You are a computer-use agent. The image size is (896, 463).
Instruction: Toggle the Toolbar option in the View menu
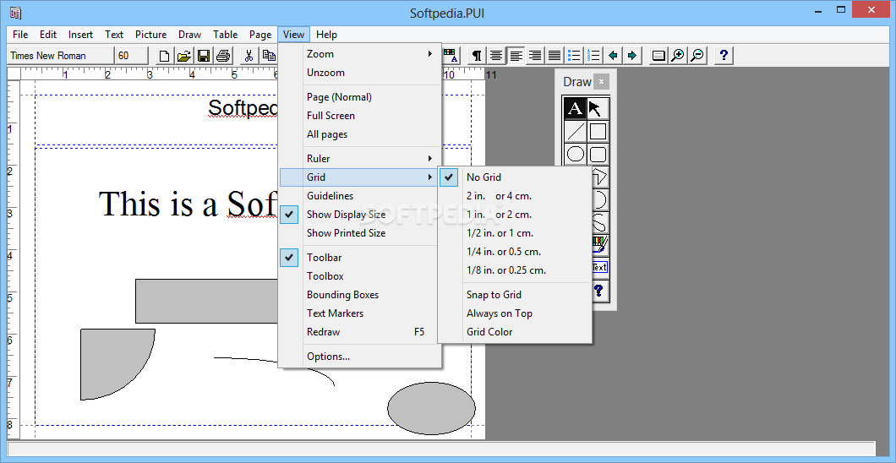click(360, 258)
